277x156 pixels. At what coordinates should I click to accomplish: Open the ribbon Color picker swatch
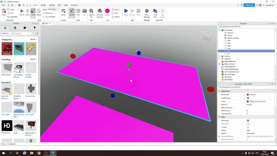pos(107,11)
